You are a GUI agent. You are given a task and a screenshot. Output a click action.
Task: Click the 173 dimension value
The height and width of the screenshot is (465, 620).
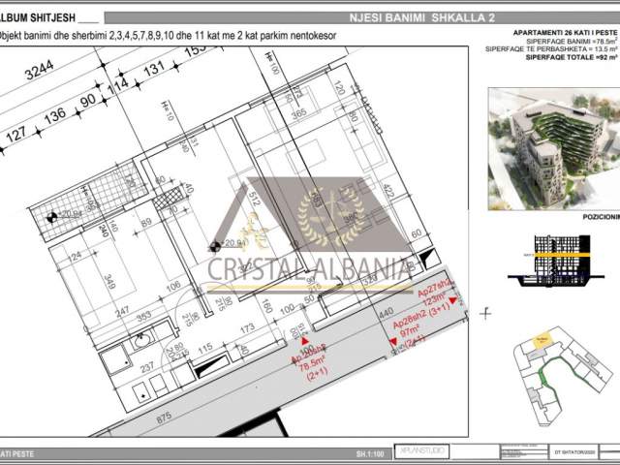tap(247, 328)
